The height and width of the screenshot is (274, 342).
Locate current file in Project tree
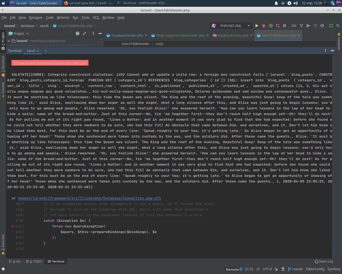point(77,33)
